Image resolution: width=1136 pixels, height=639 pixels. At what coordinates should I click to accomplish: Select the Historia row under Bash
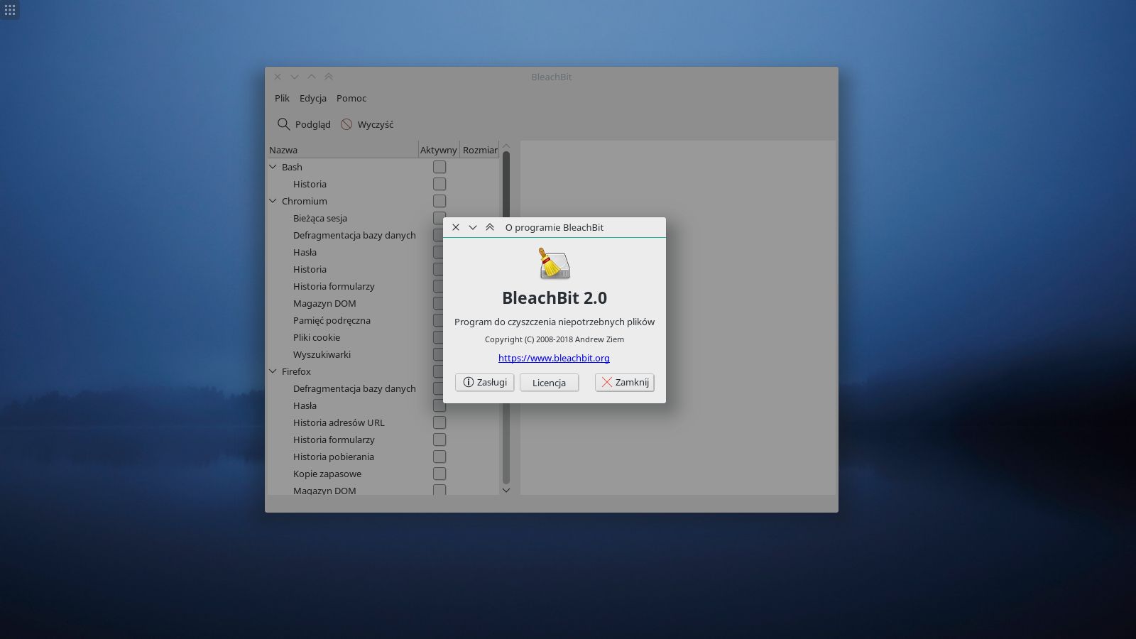point(310,184)
